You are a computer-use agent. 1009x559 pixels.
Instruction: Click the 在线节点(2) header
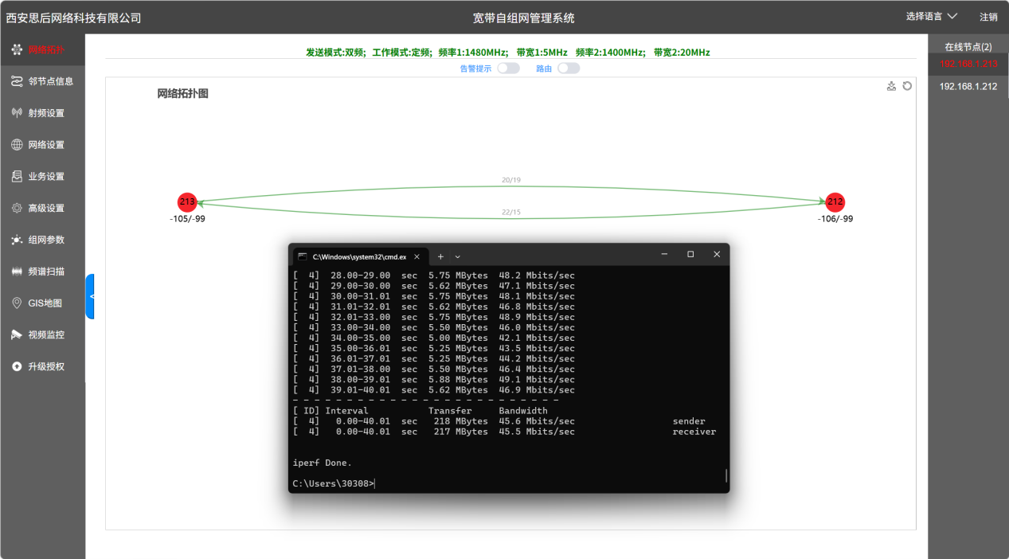click(x=968, y=47)
